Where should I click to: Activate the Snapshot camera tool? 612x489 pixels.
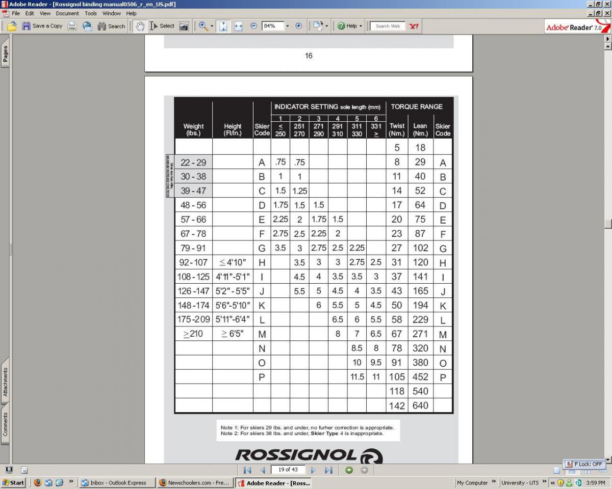[x=184, y=26]
